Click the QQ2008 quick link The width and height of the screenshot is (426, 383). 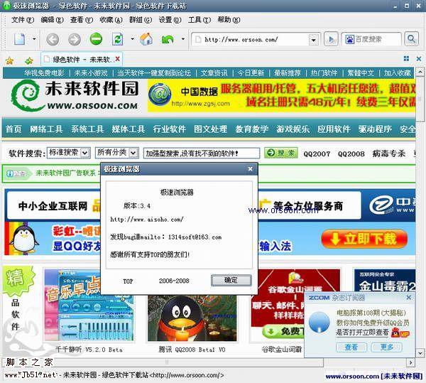tap(351, 154)
